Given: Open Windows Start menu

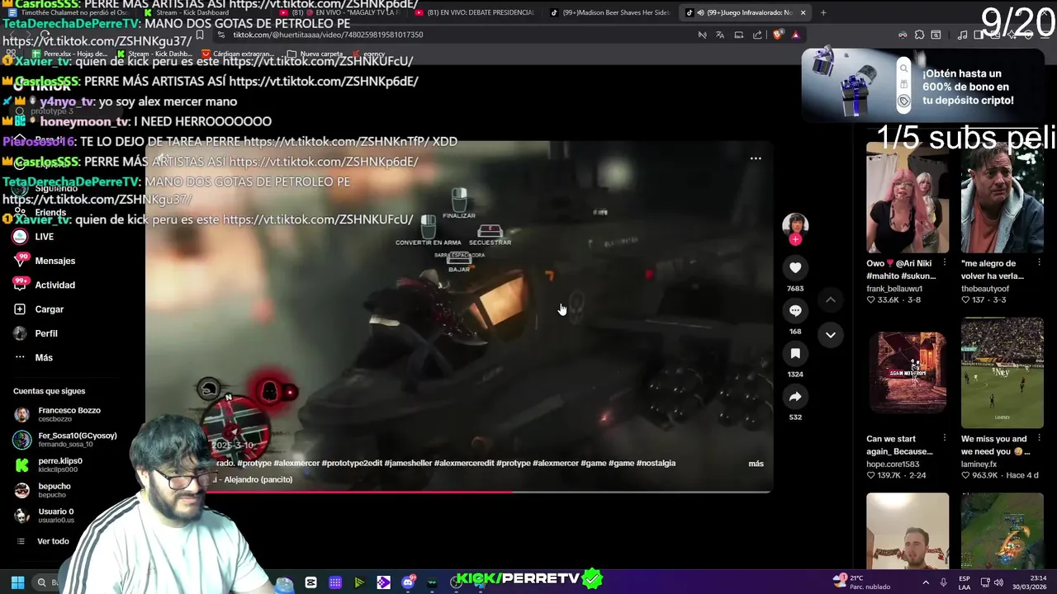Looking at the screenshot, I should [x=17, y=582].
